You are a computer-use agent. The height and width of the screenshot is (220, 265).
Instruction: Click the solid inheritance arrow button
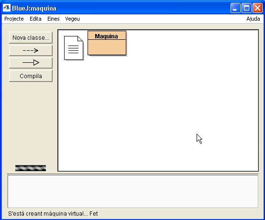tap(31, 63)
